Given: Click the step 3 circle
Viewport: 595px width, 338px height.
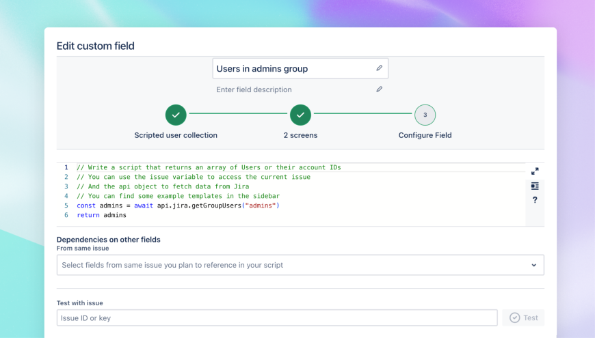Looking at the screenshot, I should [425, 115].
